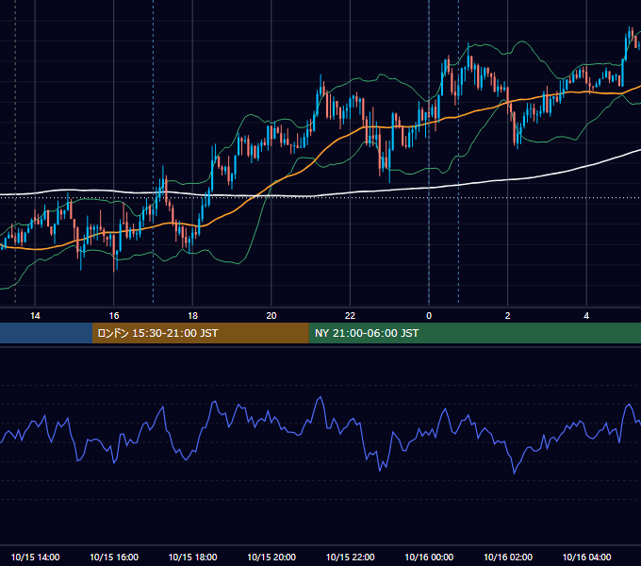The height and width of the screenshot is (566, 641).
Task: Click the 10/16 04:00 date label
Action: 586,557
